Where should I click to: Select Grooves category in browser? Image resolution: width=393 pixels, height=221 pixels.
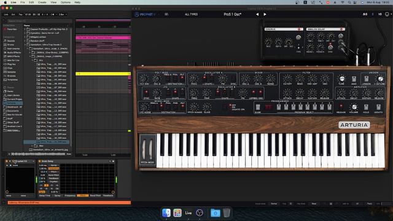point(10,76)
